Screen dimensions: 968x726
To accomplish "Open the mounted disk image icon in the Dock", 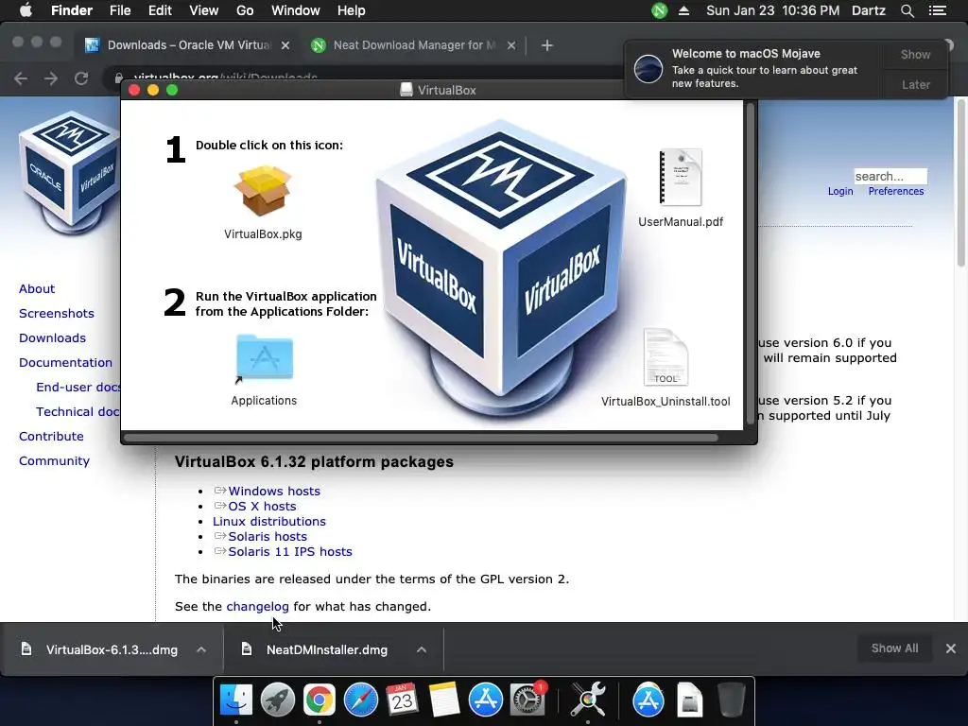I will [x=689, y=700].
